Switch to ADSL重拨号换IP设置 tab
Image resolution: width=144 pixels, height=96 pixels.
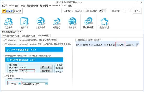coord(11,36)
